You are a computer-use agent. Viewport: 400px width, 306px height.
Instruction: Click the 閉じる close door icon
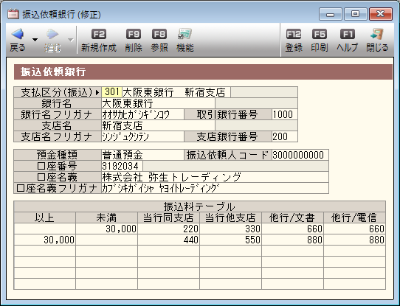click(377, 34)
